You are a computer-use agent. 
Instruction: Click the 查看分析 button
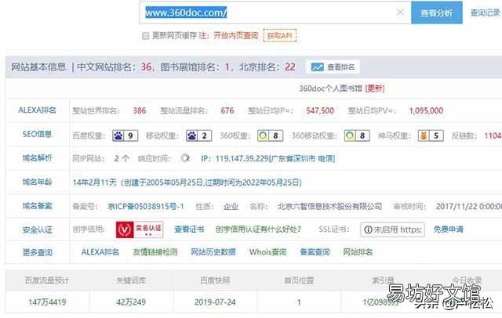click(x=437, y=13)
